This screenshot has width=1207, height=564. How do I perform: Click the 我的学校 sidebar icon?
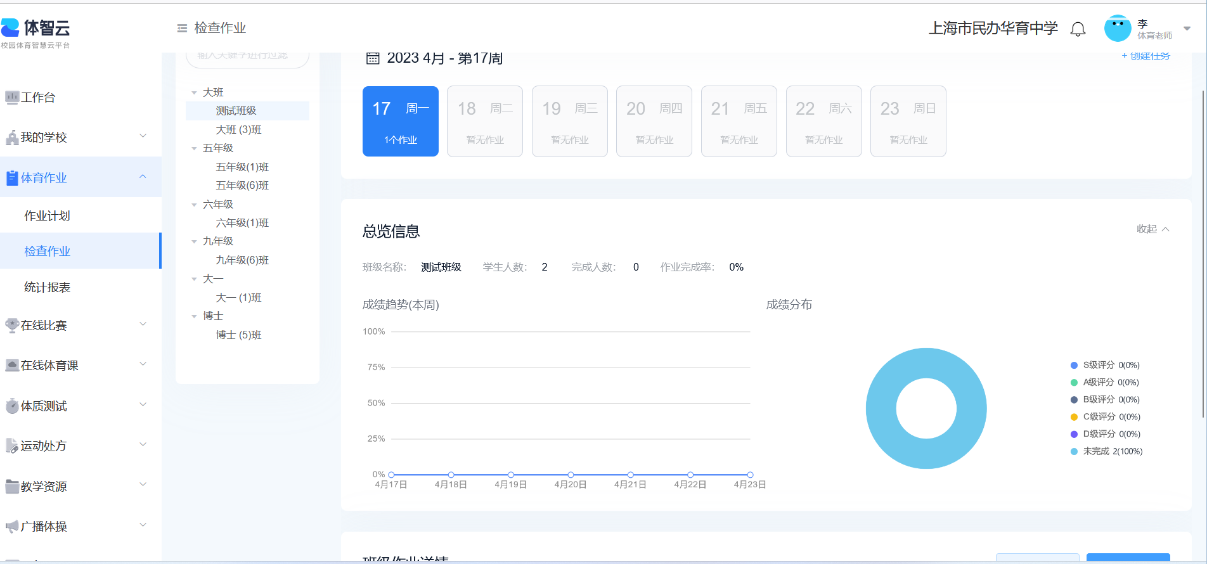[x=12, y=137]
